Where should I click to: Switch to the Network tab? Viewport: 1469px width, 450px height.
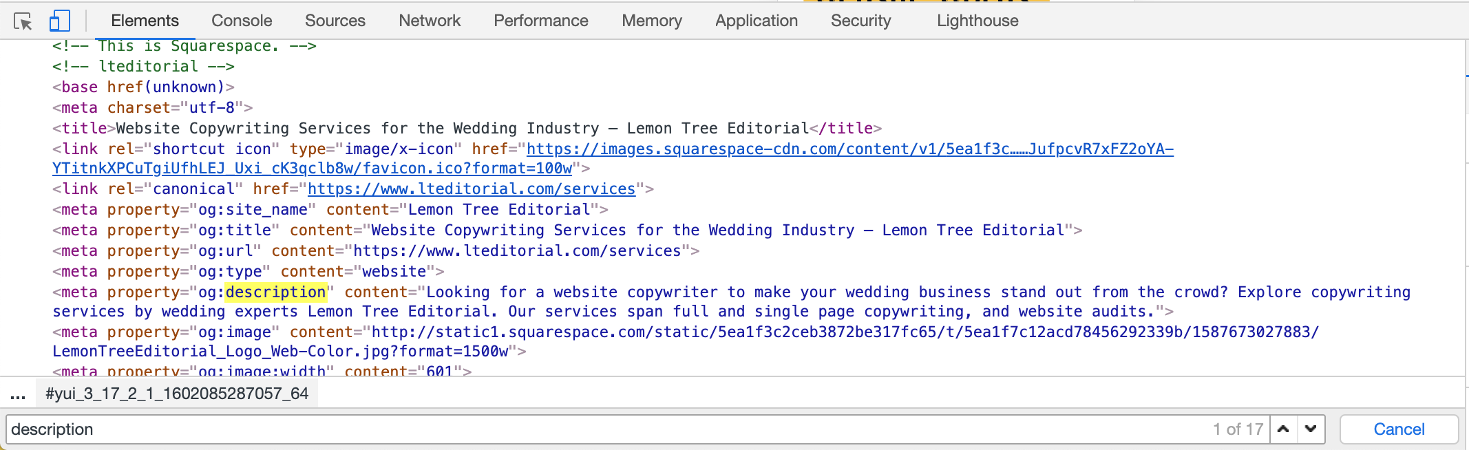point(430,21)
